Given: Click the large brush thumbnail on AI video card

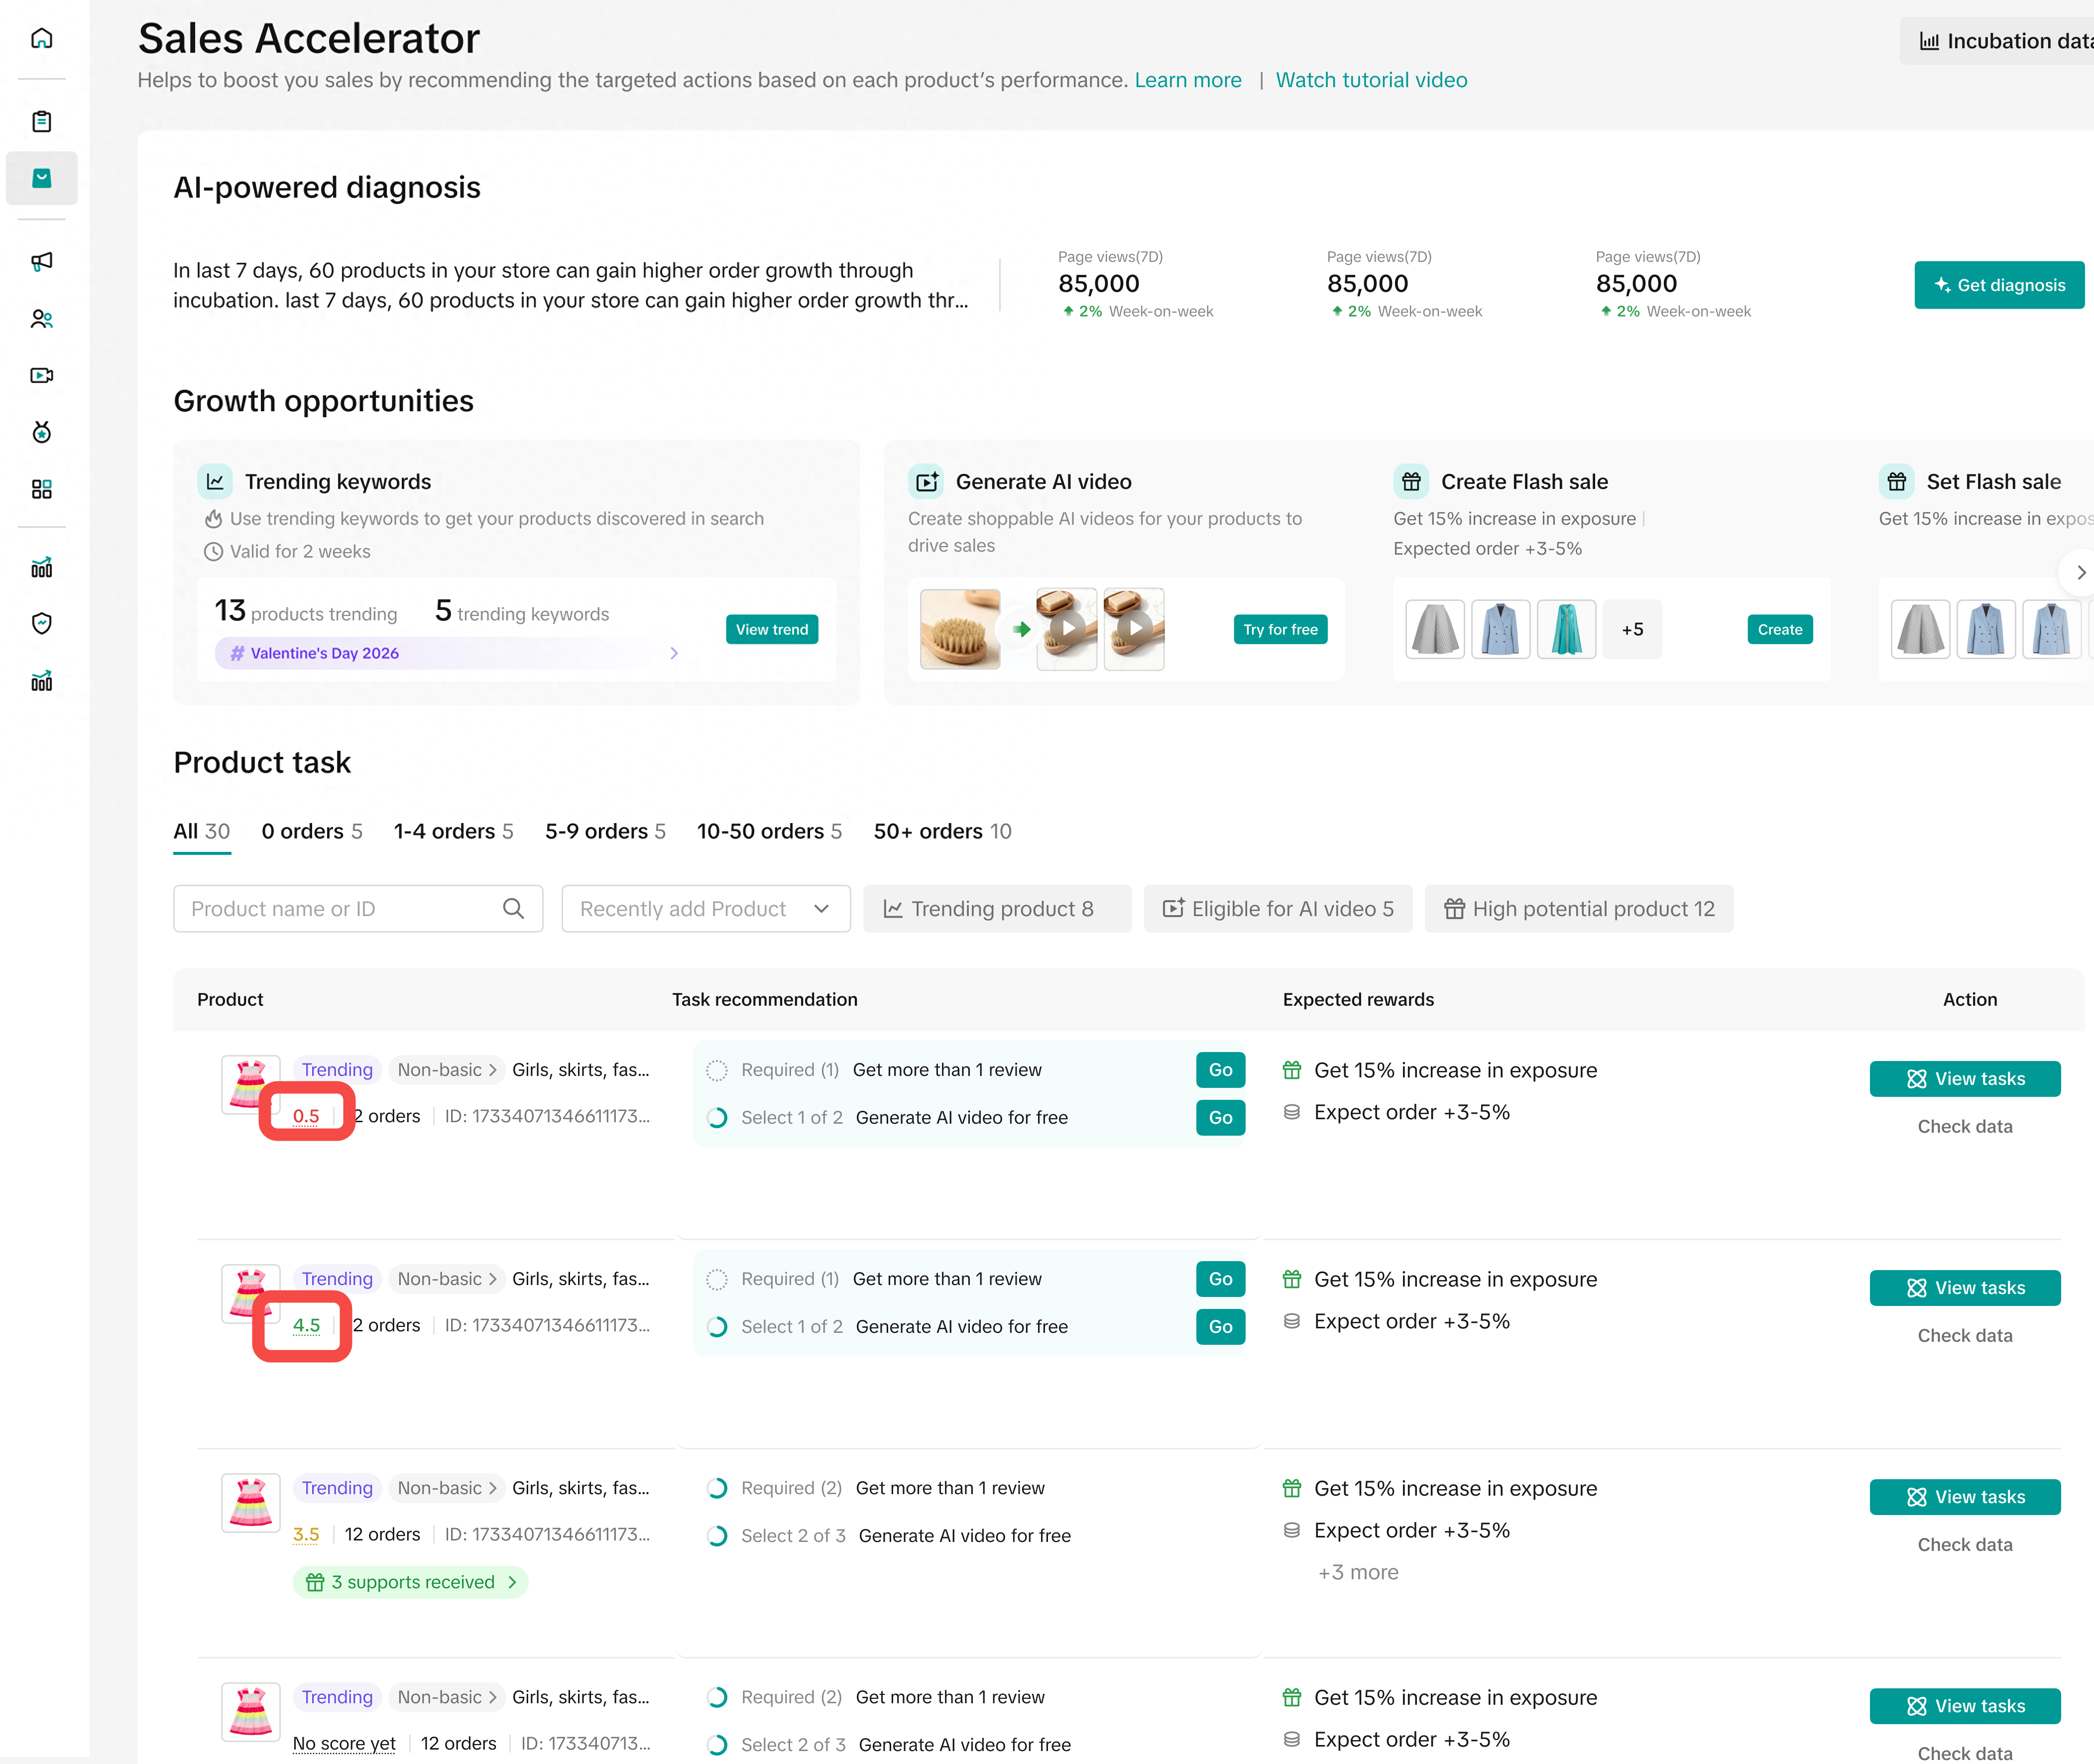Looking at the screenshot, I should point(960,629).
